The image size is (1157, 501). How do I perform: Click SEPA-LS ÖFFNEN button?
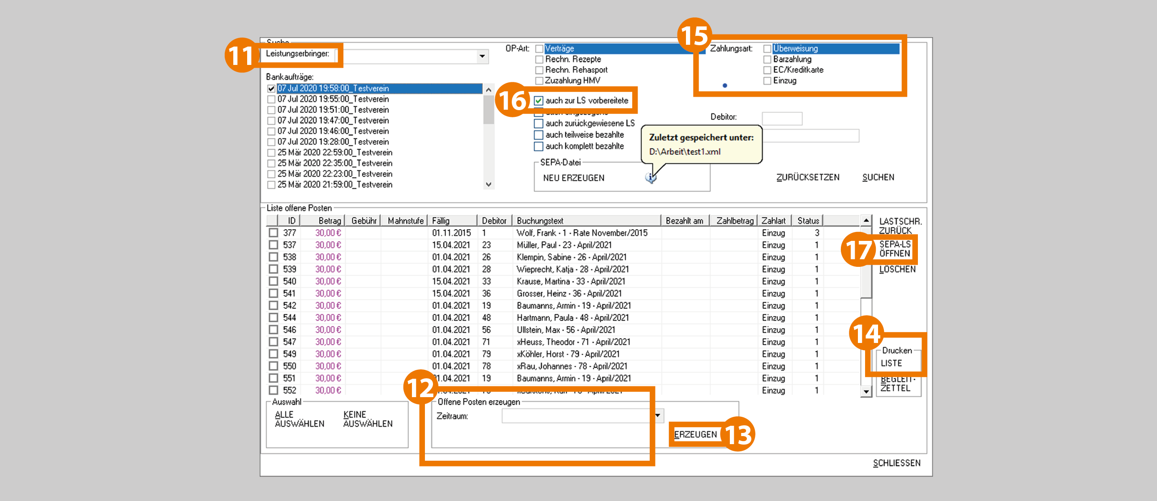tap(895, 248)
